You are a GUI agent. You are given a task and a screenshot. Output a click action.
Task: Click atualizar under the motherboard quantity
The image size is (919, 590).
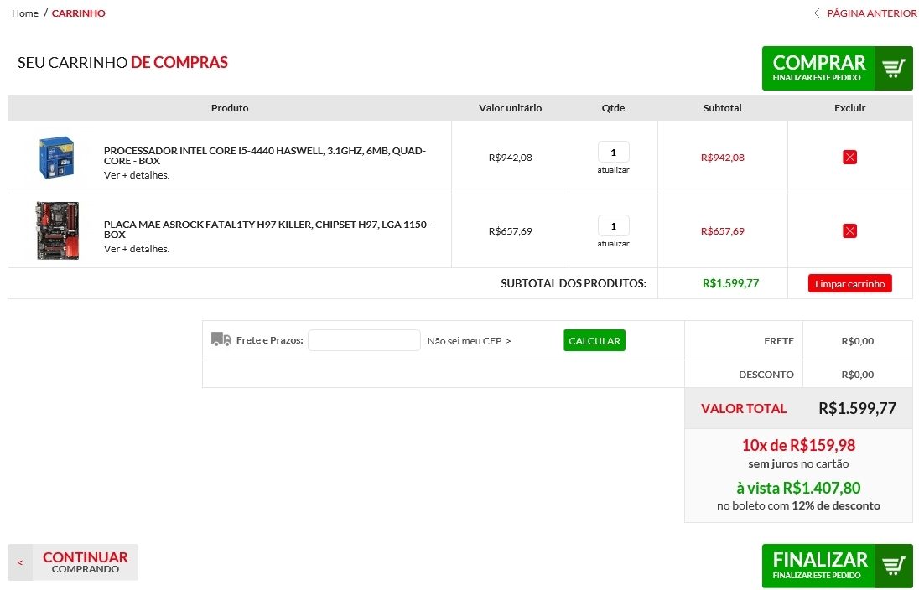(x=613, y=244)
